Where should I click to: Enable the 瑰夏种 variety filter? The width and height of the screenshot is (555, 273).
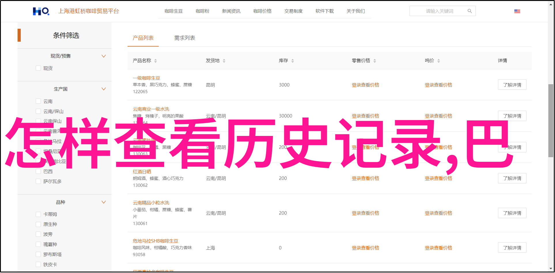[38, 244]
